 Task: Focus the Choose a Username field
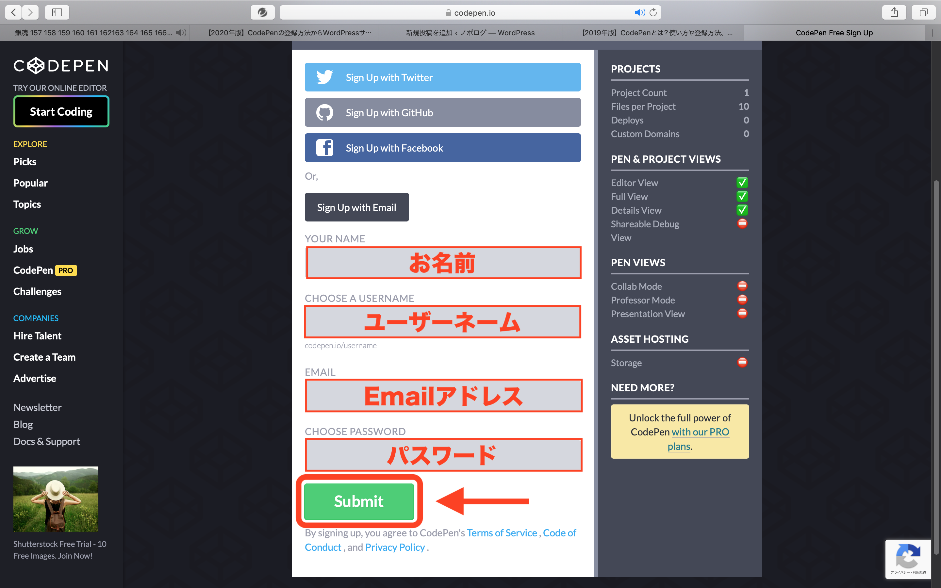(x=442, y=322)
